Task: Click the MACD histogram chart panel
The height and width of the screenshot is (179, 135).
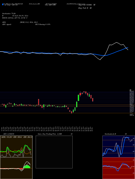Action: 16,168
